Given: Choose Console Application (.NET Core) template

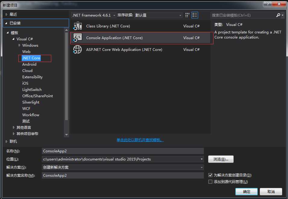Looking at the screenshot, I should (140, 38).
